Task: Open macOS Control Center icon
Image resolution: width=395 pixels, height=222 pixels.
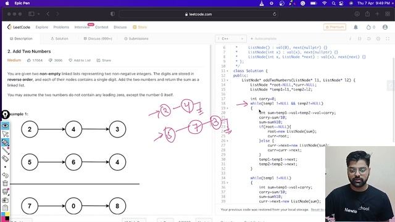Action: [x=341, y=3]
